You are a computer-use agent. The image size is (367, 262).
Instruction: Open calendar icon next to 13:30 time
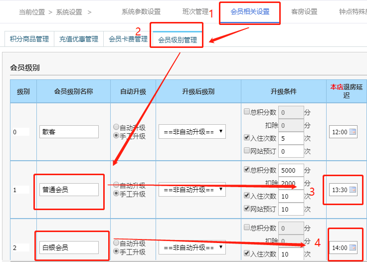click(352, 190)
